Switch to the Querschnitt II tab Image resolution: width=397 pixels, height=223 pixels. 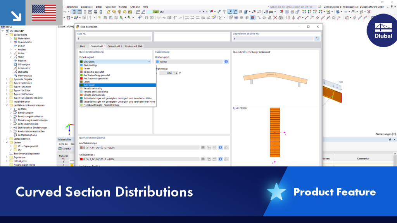point(115,46)
